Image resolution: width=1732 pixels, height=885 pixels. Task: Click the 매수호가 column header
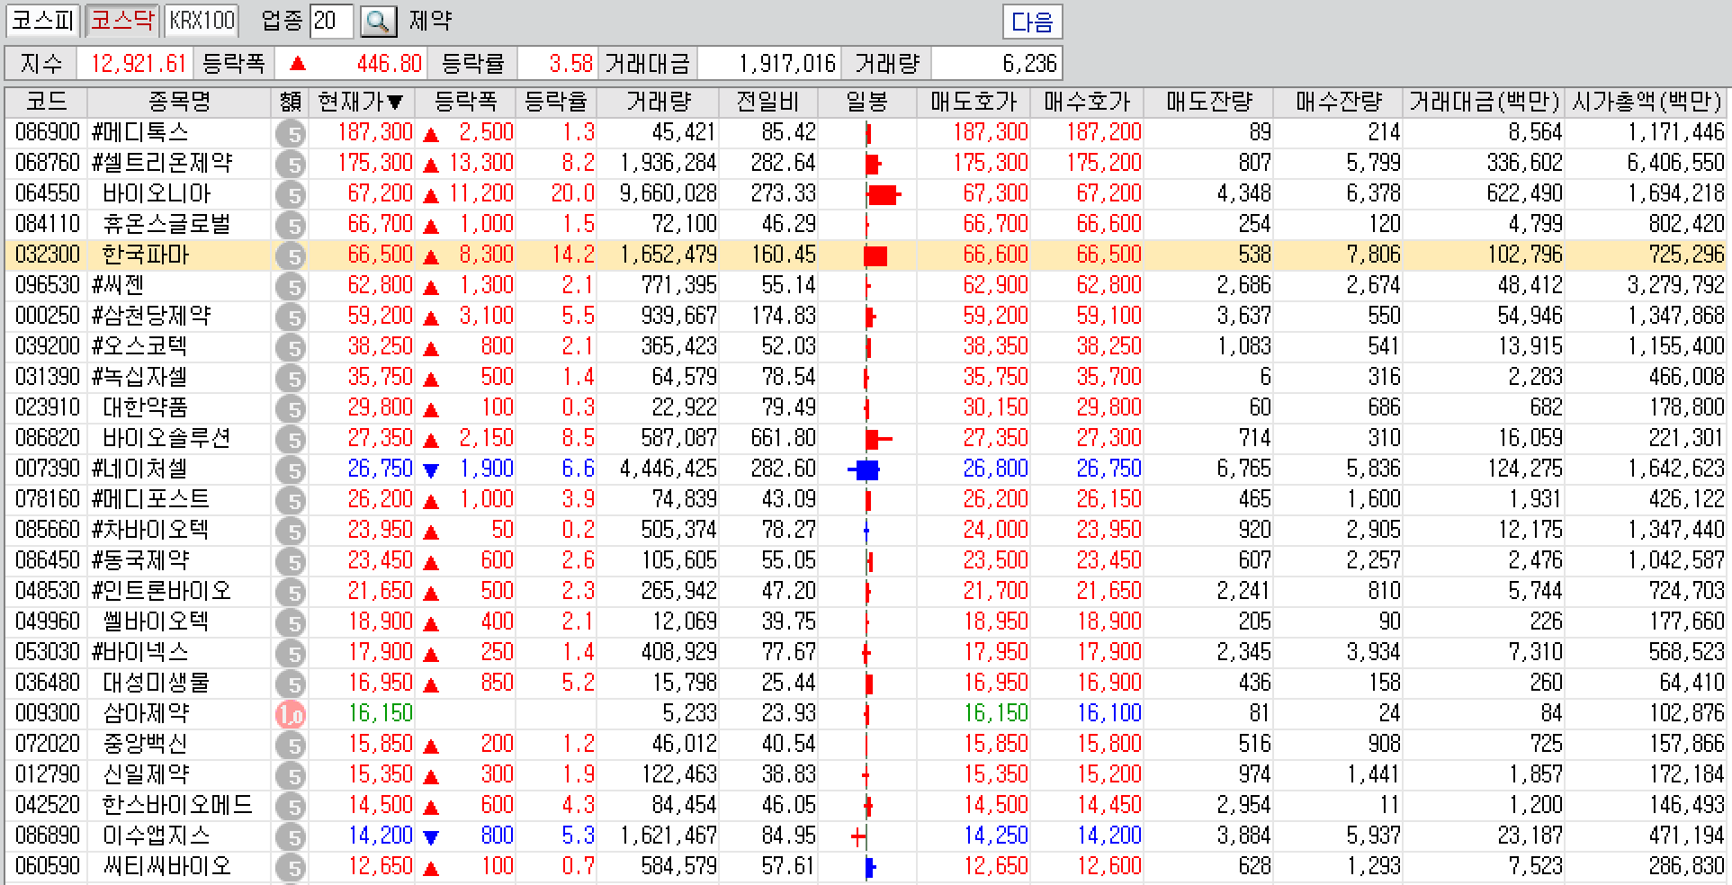click(1087, 102)
